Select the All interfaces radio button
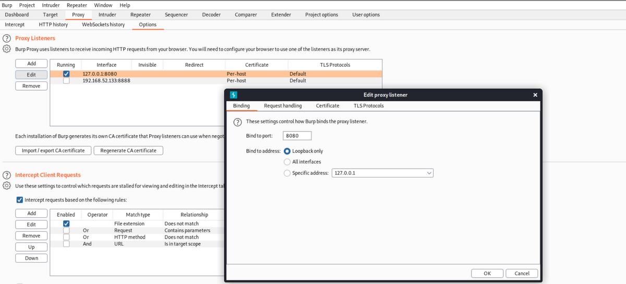Image resolution: width=626 pixels, height=284 pixels. [287, 162]
